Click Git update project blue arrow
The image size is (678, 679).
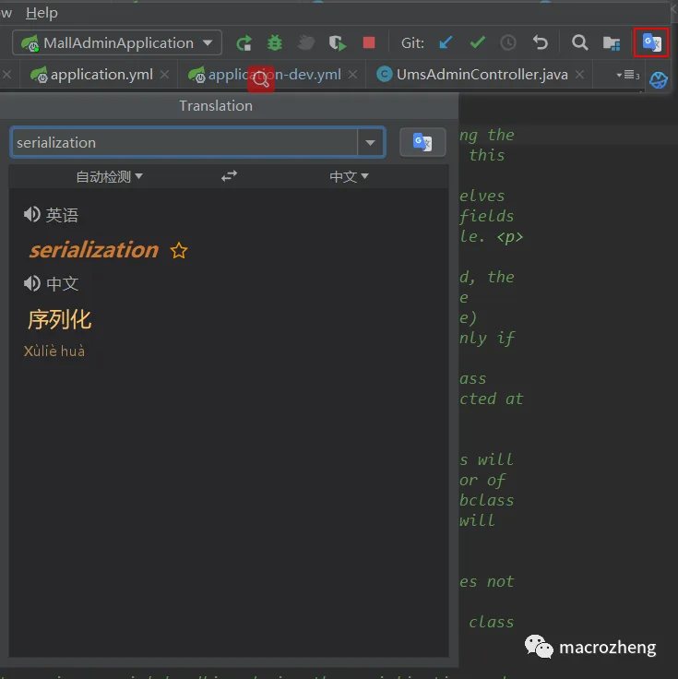pyautogui.click(x=446, y=42)
